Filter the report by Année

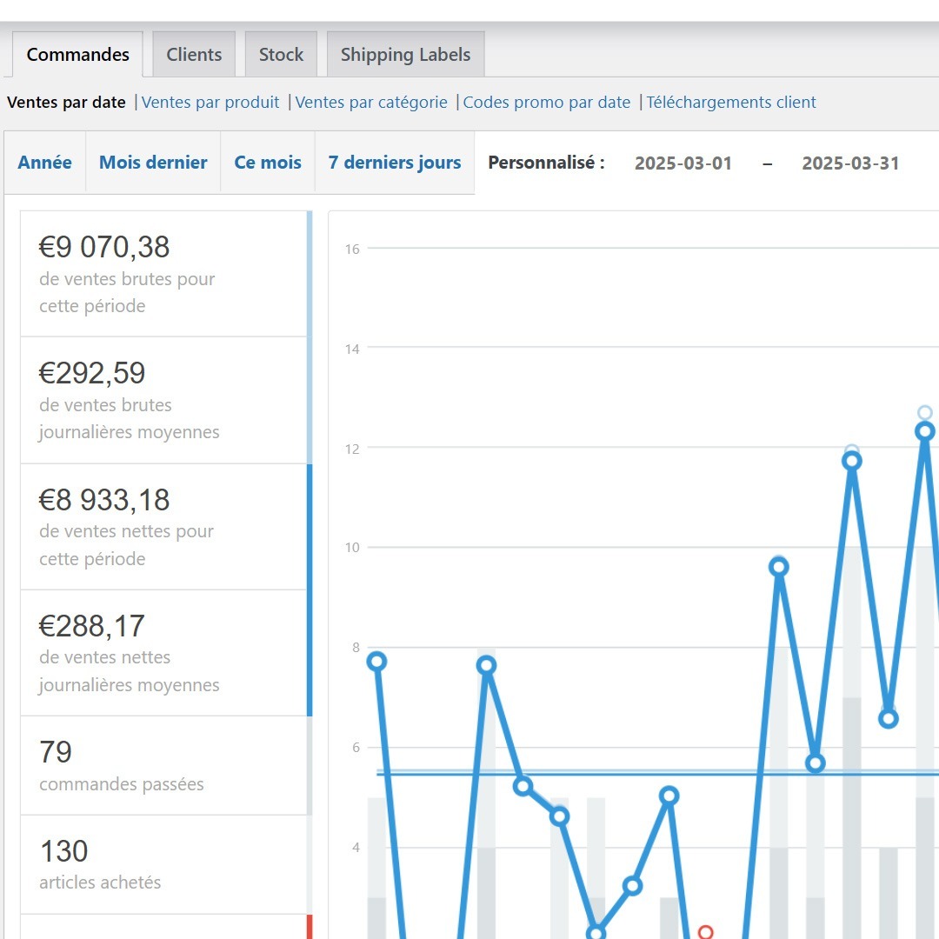(x=45, y=163)
